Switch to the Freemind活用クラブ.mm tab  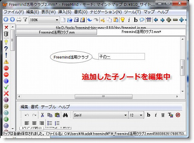57,32
